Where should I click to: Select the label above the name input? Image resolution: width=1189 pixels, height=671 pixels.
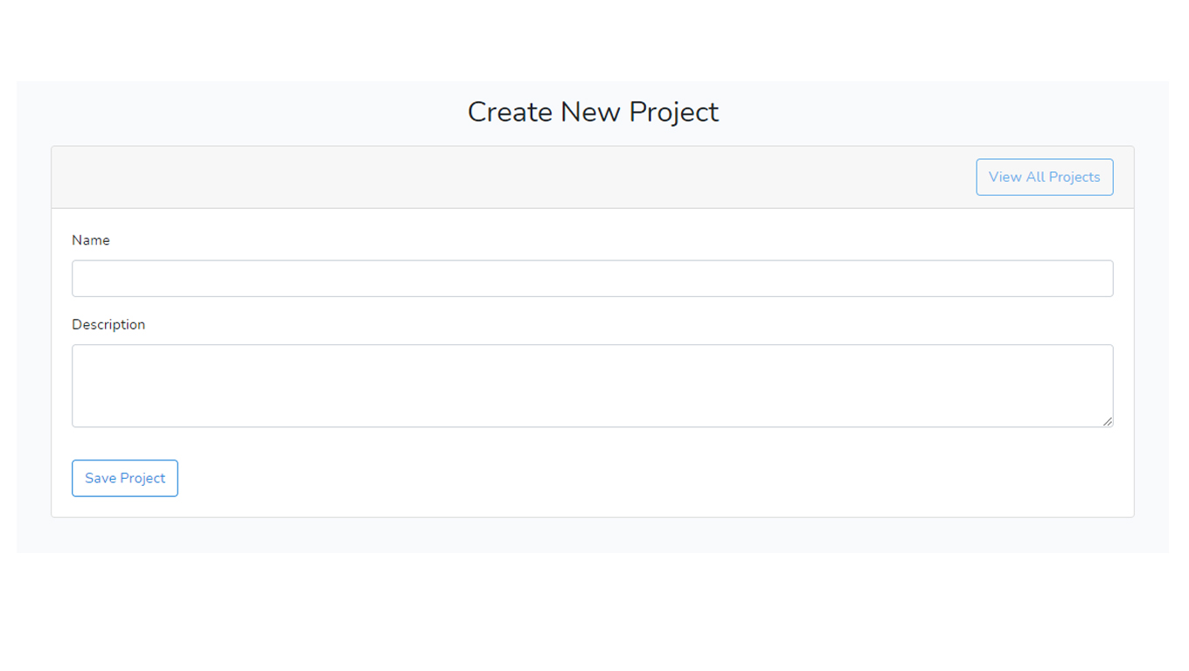click(91, 240)
